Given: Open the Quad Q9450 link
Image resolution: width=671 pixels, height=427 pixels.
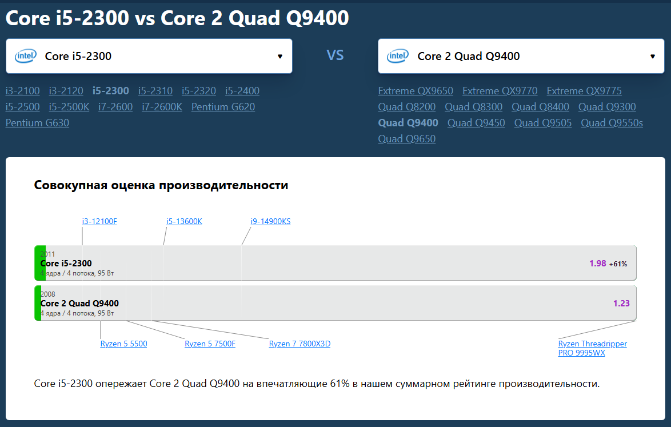Looking at the screenshot, I should click(x=476, y=123).
